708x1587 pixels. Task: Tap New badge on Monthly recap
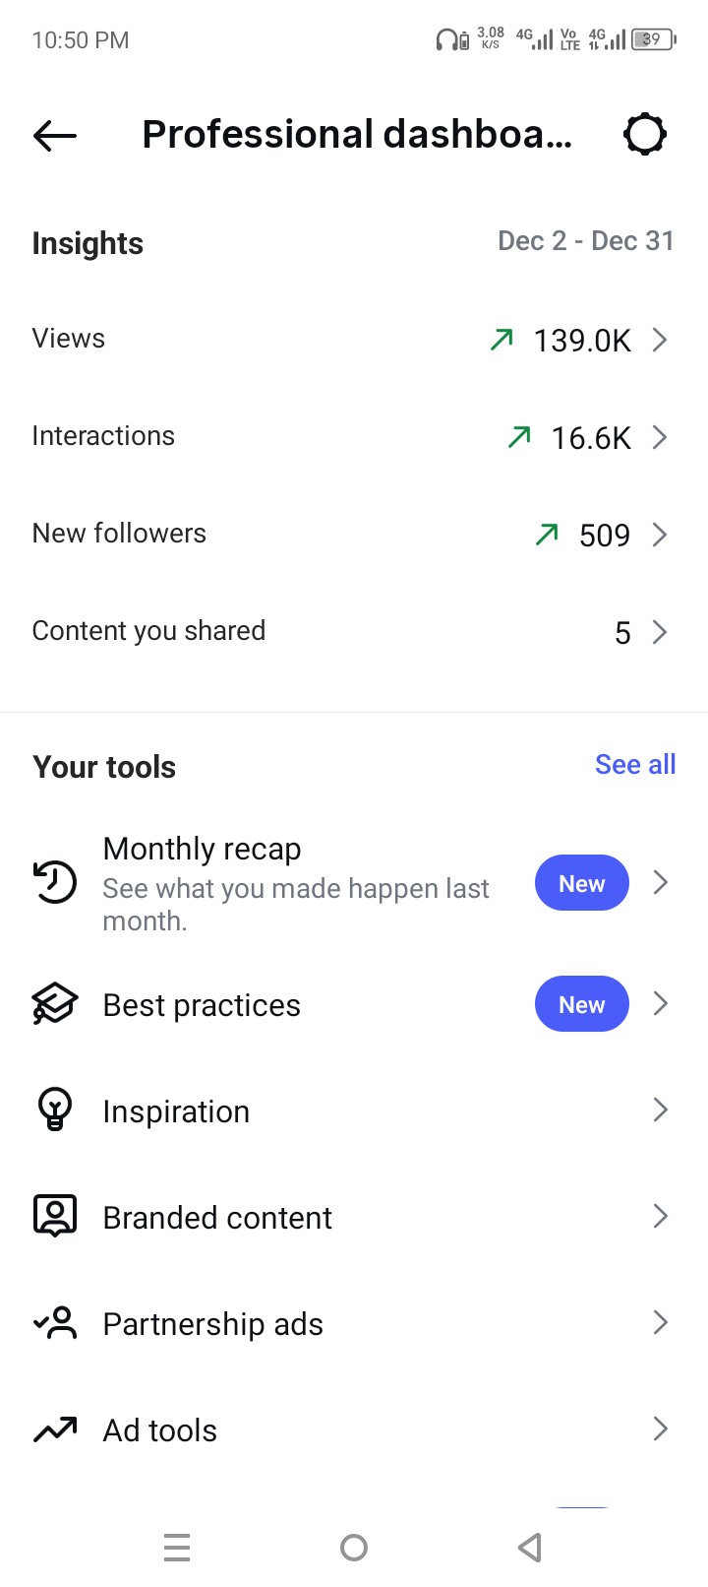point(581,883)
